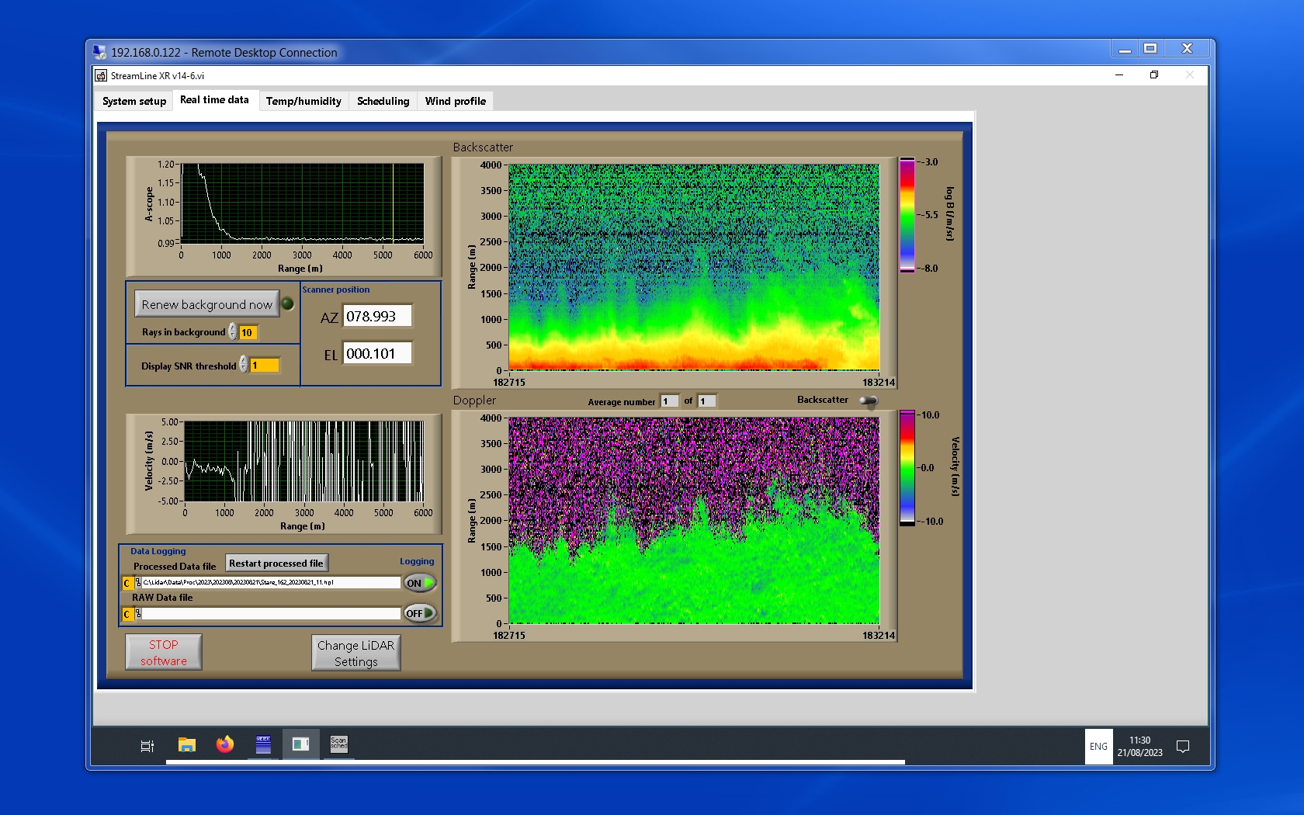This screenshot has height=815, width=1304.
Task: Open File Explorer from the remote taskbar
Action: click(186, 745)
